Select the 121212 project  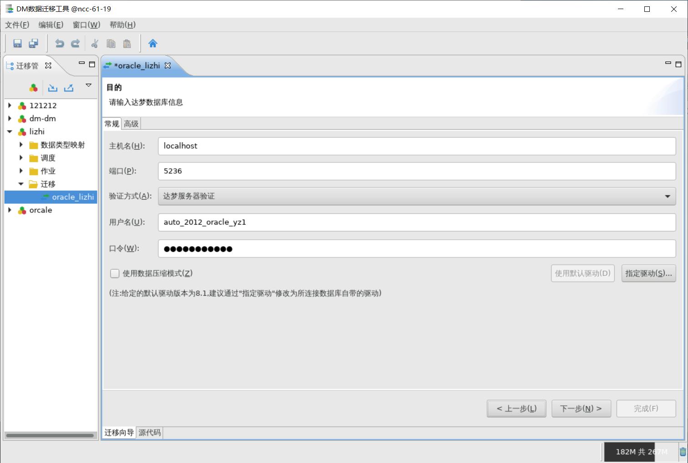tap(43, 106)
